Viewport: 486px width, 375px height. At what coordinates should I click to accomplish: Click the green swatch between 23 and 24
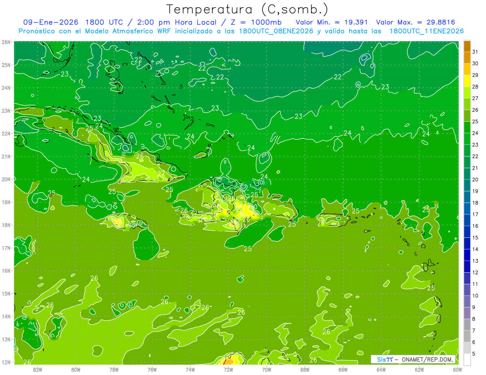point(467,139)
